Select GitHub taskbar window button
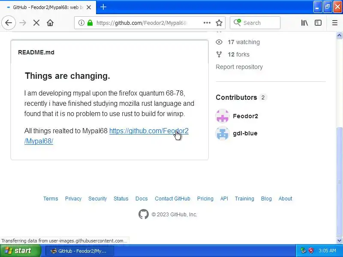 (x=80, y=251)
